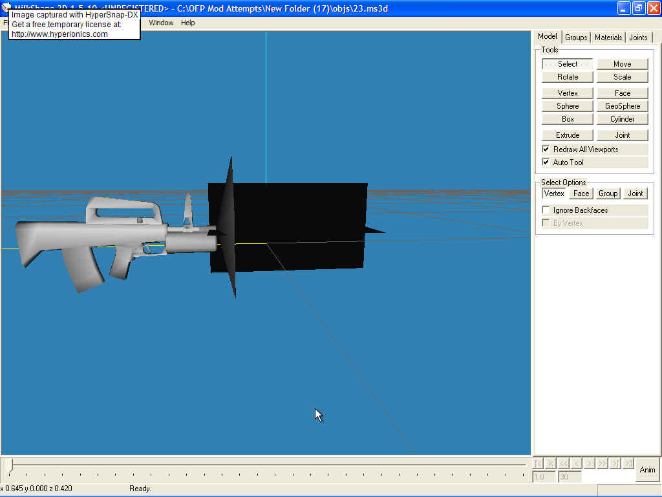Viewport: 662px width, 497px height.
Task: Toggle the Anim mode button
Action: click(x=647, y=470)
